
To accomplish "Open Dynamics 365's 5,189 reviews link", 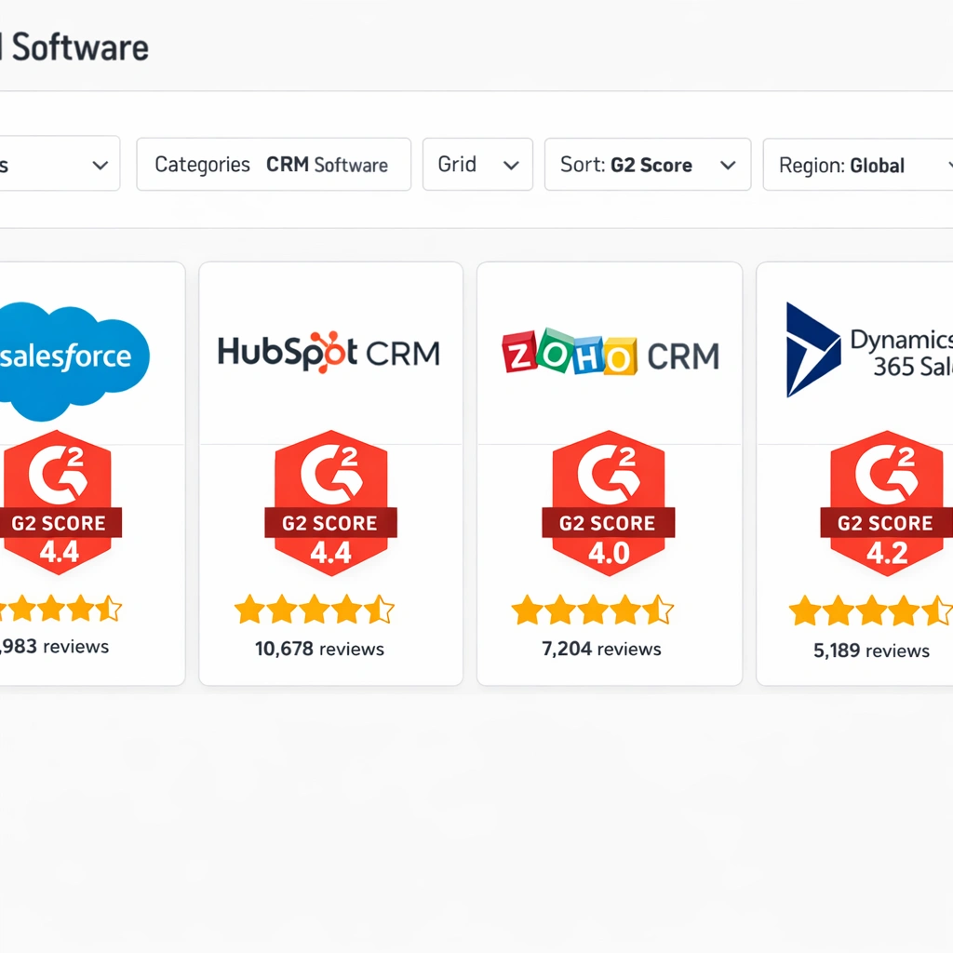I will (x=871, y=651).
